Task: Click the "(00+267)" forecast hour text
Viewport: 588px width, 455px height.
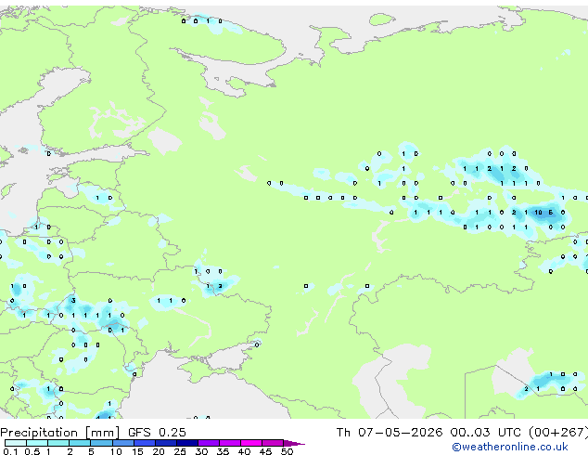Action: point(558,433)
